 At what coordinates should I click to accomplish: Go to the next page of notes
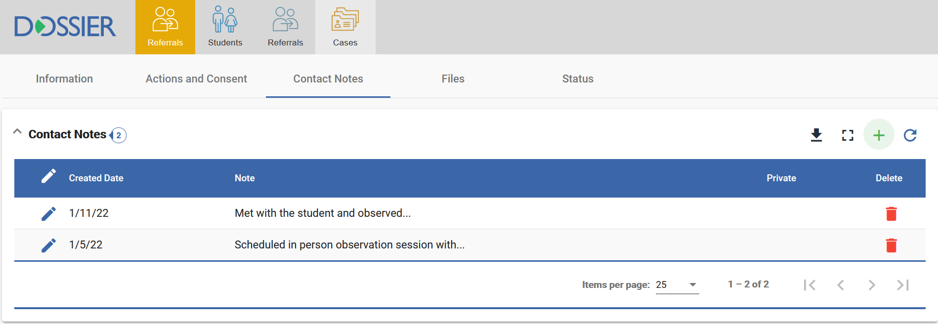(x=872, y=285)
